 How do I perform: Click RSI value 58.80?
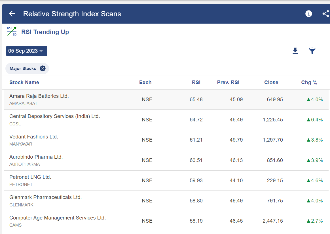click(x=196, y=201)
